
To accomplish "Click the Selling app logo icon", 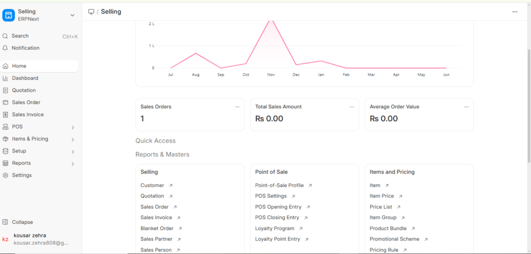I will pos(9,15).
